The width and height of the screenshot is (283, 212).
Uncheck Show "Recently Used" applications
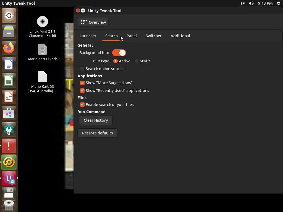[115, 91]
